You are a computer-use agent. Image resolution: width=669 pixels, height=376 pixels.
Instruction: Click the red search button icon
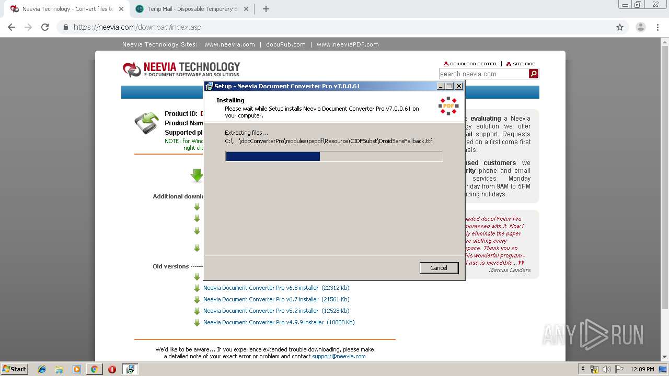[534, 74]
